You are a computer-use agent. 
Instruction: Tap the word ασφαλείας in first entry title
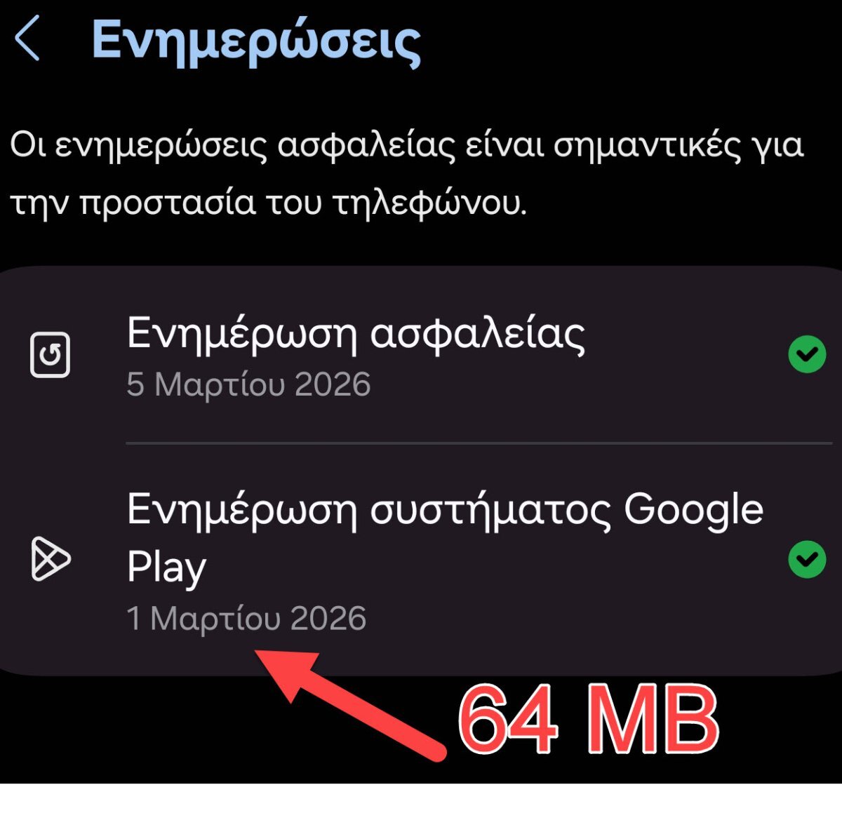coord(477,333)
